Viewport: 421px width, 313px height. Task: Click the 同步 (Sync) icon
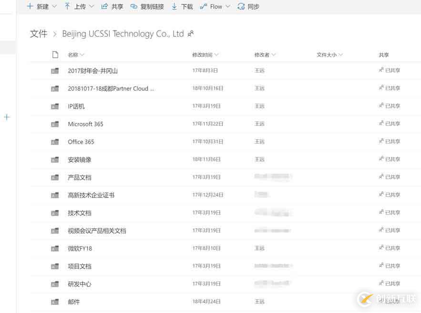tap(241, 6)
